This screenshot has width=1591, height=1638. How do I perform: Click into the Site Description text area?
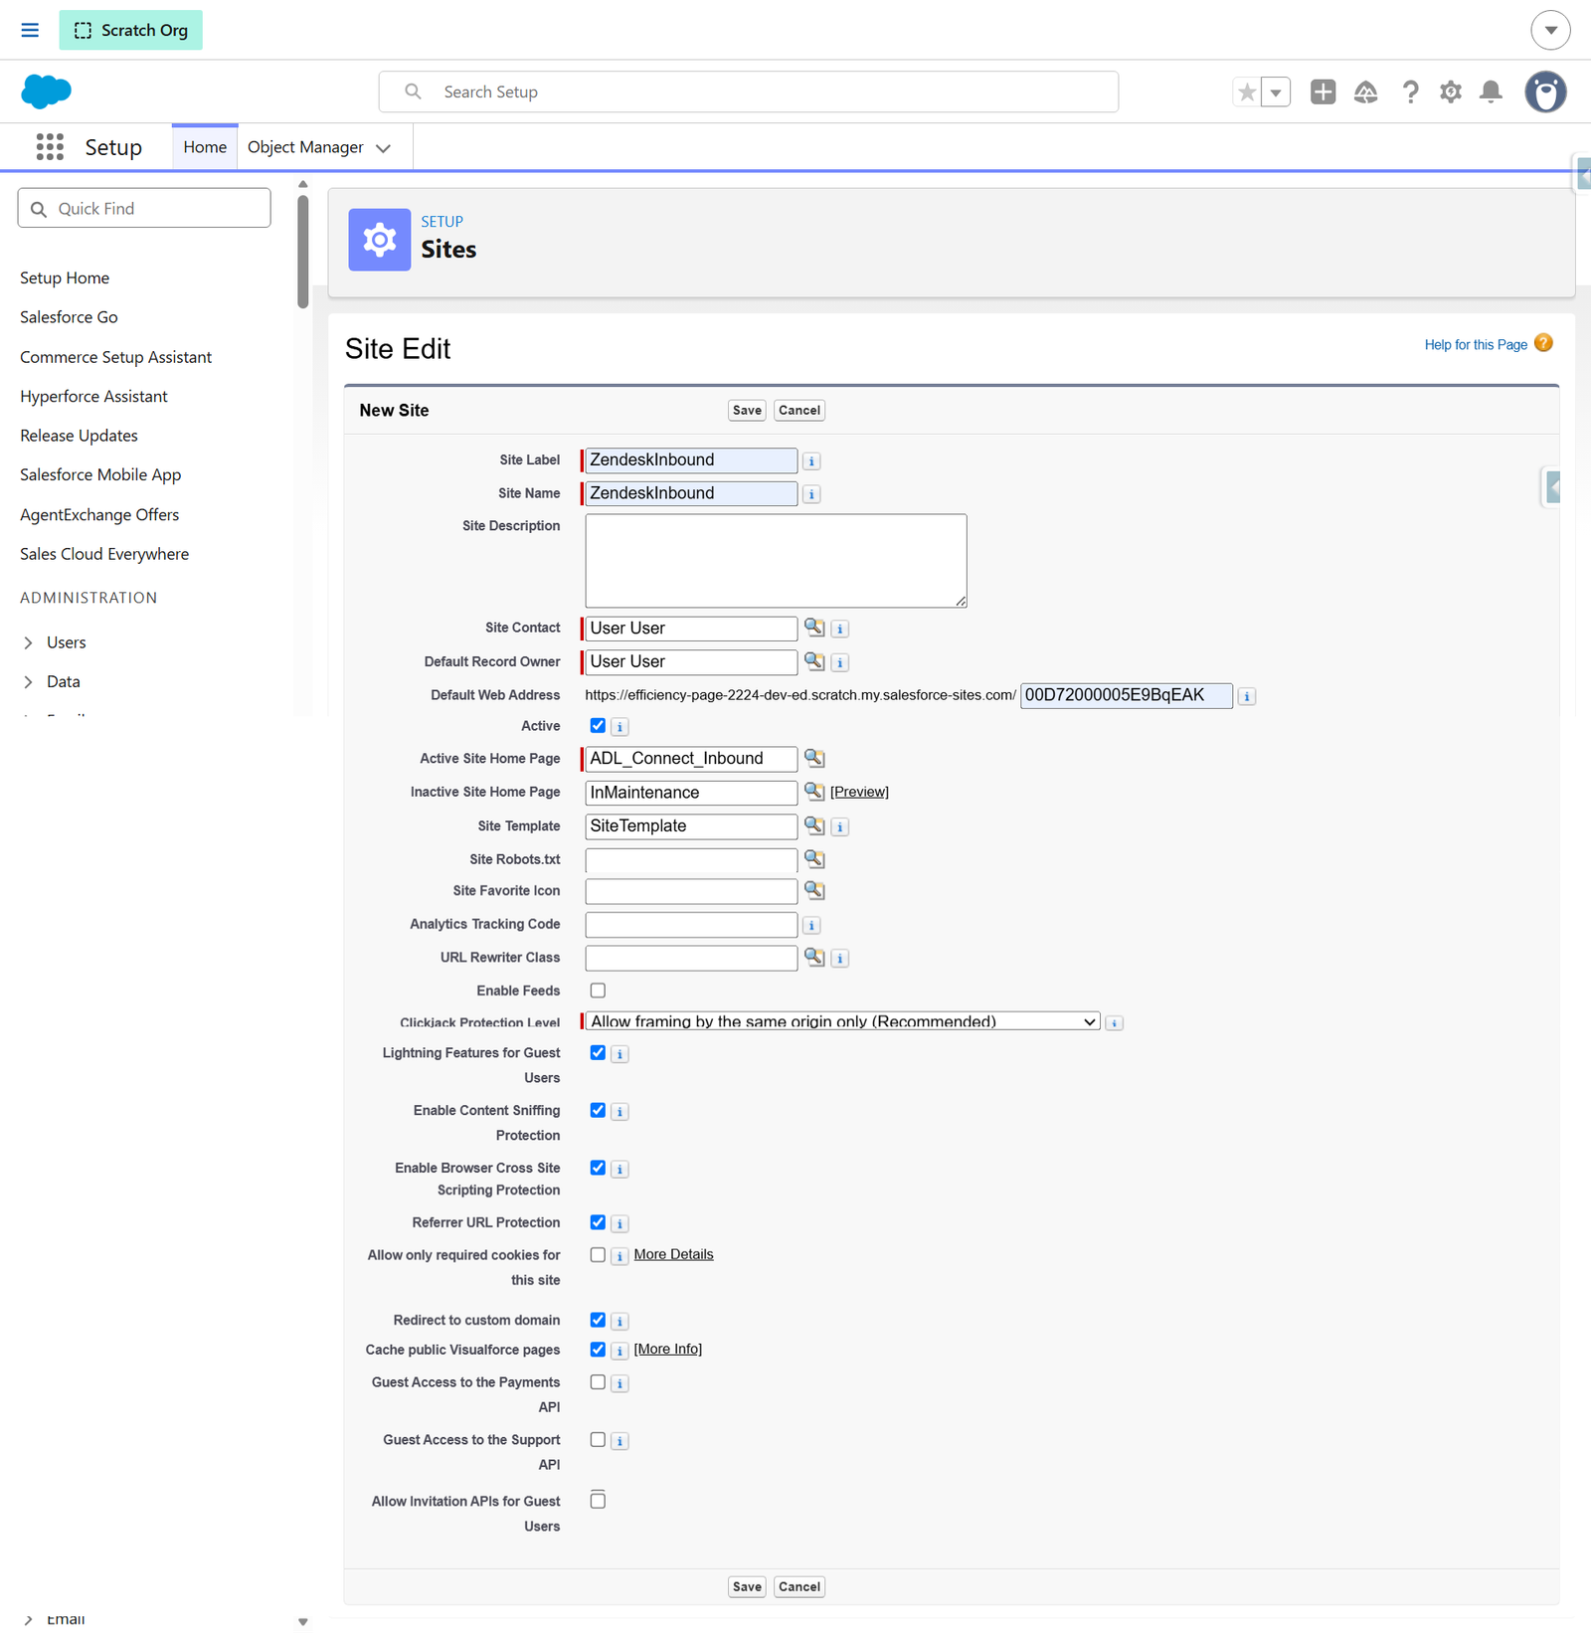tap(776, 561)
